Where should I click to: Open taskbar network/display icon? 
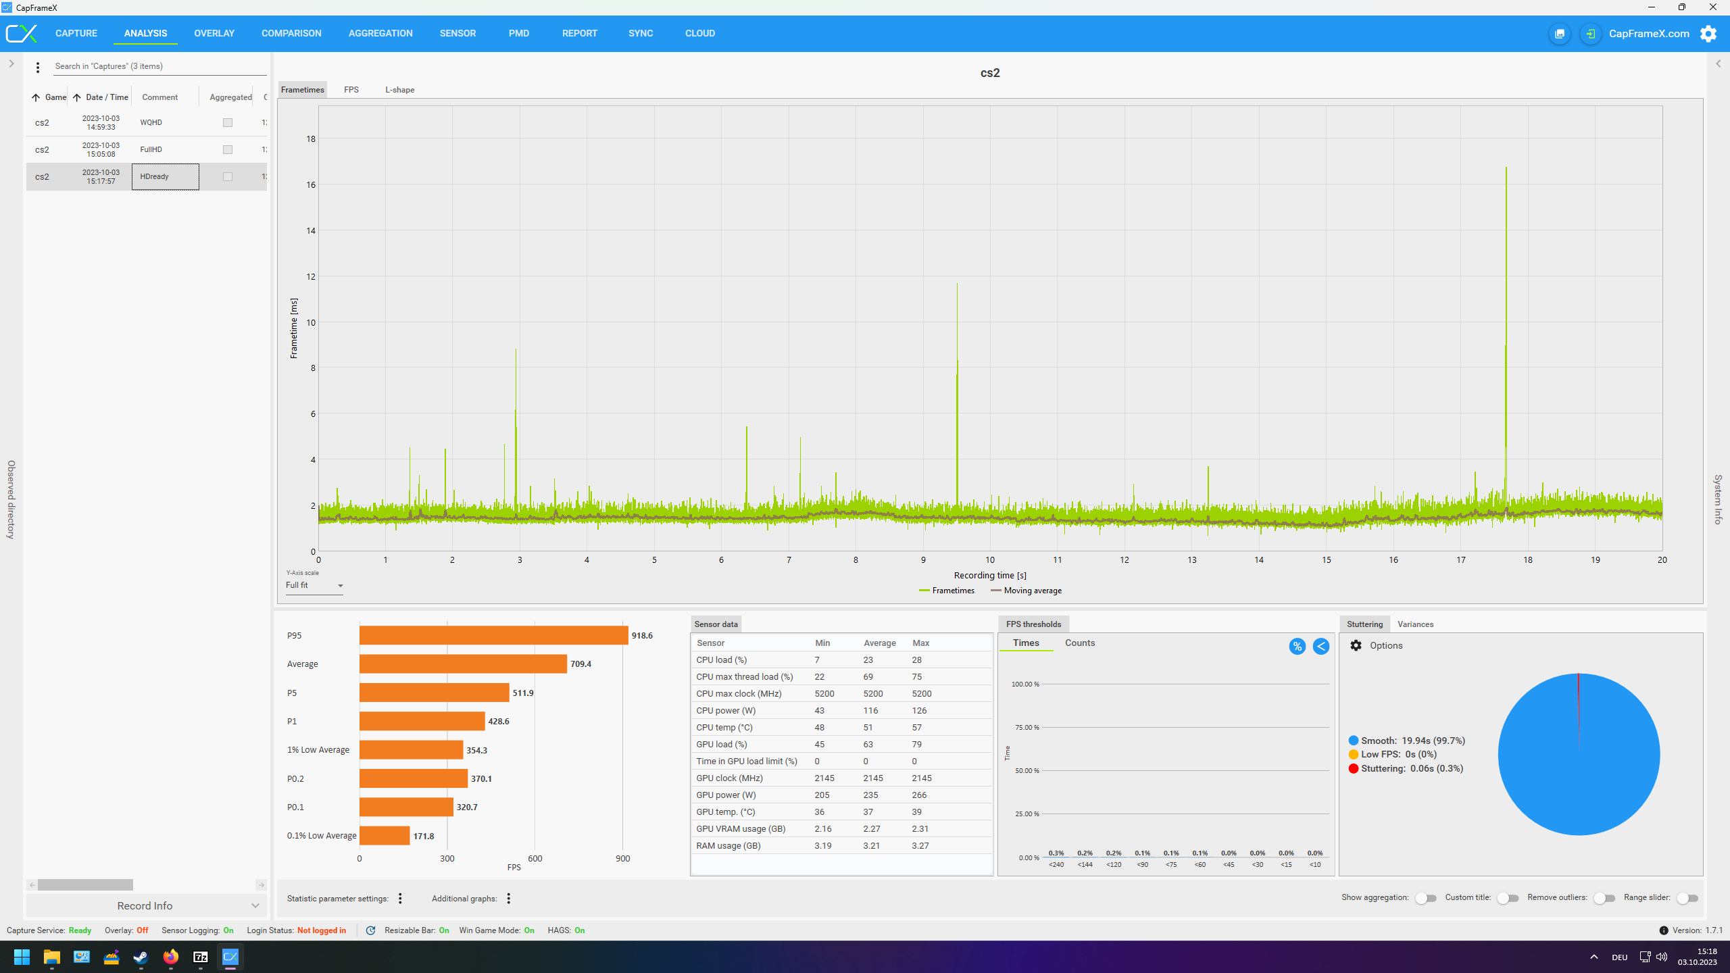1645,957
